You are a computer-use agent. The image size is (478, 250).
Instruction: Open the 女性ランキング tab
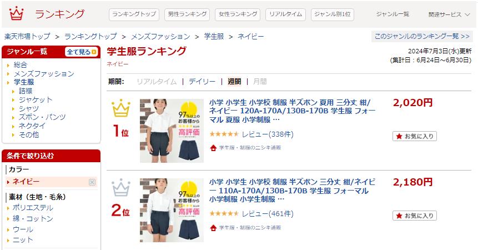coord(238,14)
